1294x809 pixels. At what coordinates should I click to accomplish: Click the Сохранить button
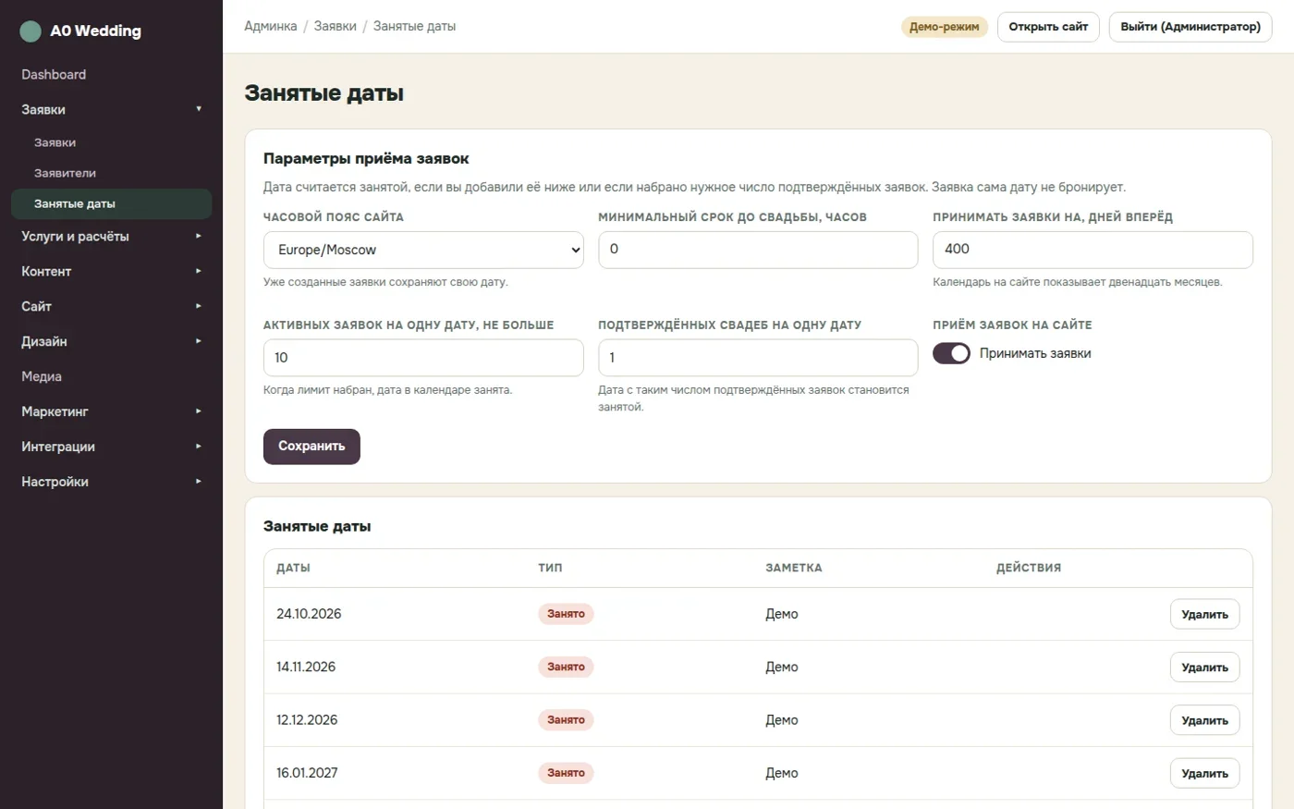tap(311, 447)
